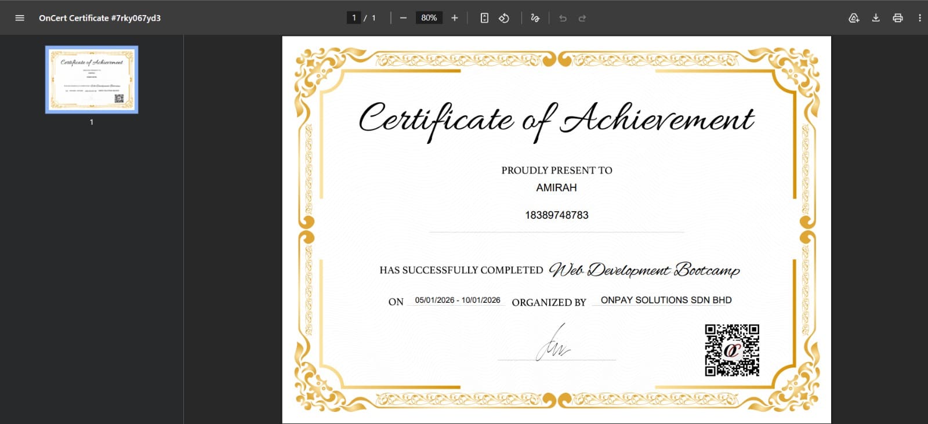Viewport: 928px width, 424px height.
Task: Zoom out with the minus icon
Action: (403, 18)
